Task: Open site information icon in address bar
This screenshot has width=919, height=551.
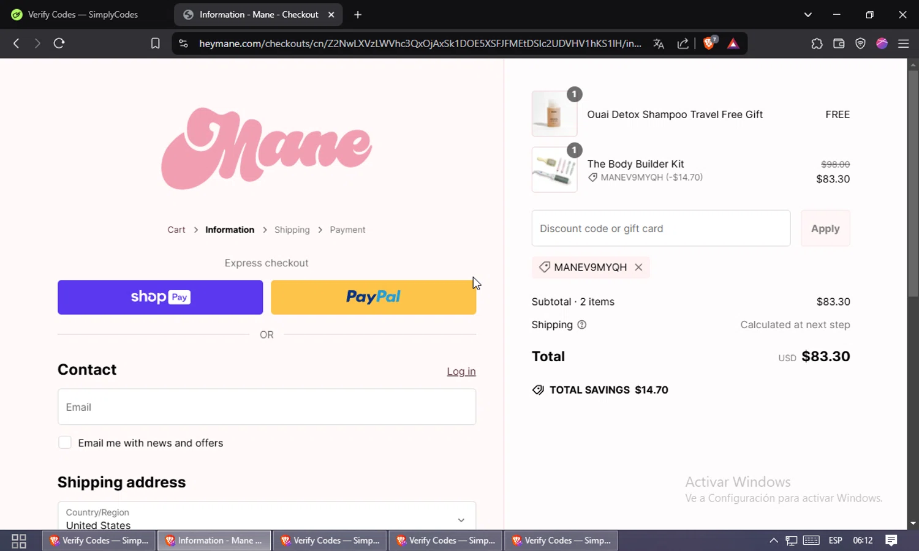Action: point(183,43)
